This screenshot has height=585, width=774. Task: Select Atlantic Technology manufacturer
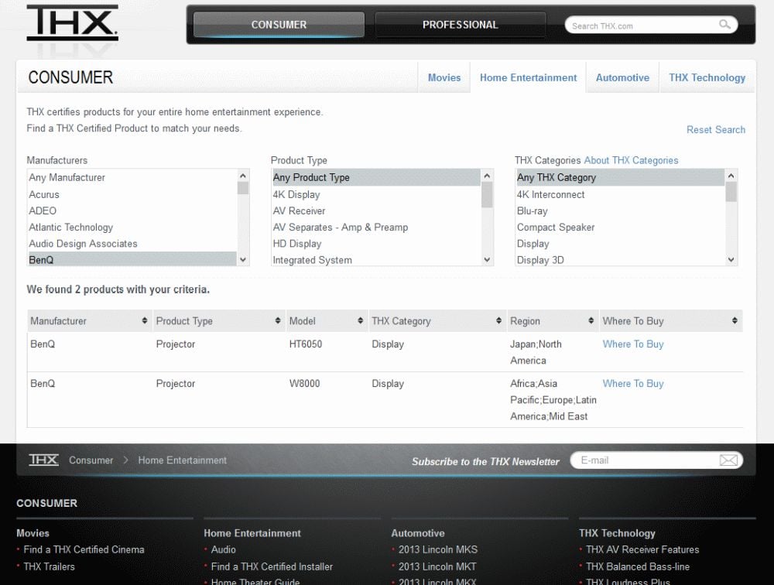[x=71, y=227]
